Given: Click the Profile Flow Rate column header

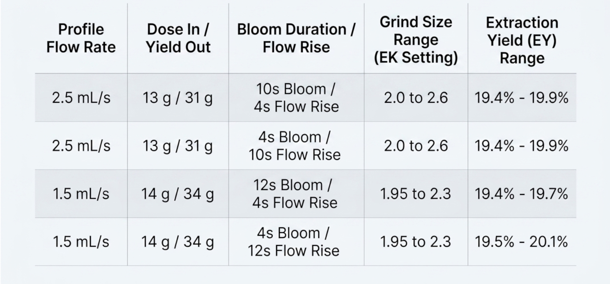Looking at the screenshot, I should pyautogui.click(x=81, y=38).
